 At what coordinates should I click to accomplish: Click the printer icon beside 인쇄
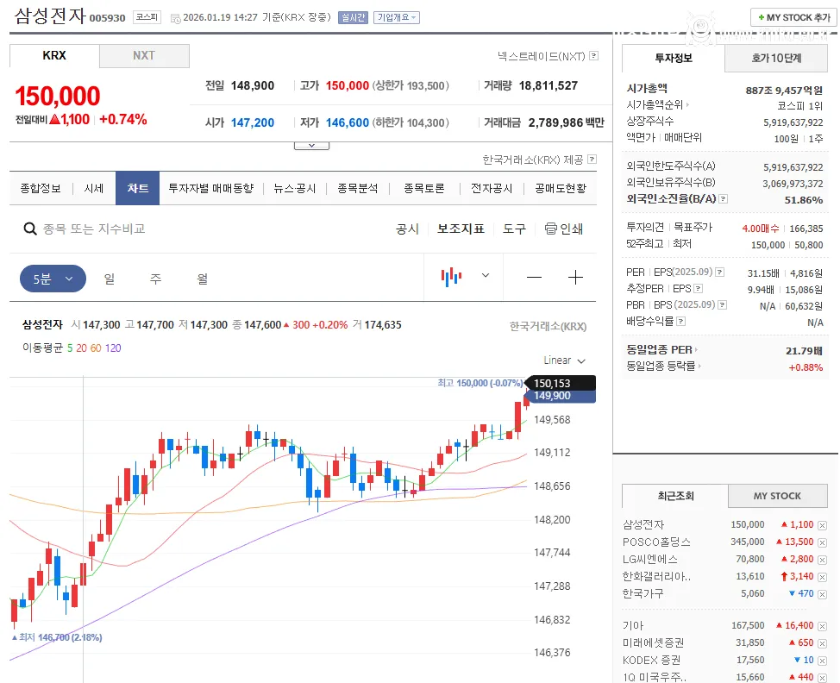pyautogui.click(x=550, y=229)
